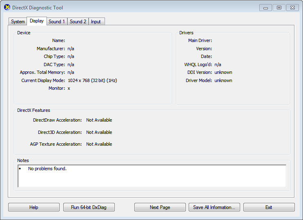This screenshot has width=303, height=220.
Task: Click the DAC Type 'n/a' value
Action: (71, 64)
